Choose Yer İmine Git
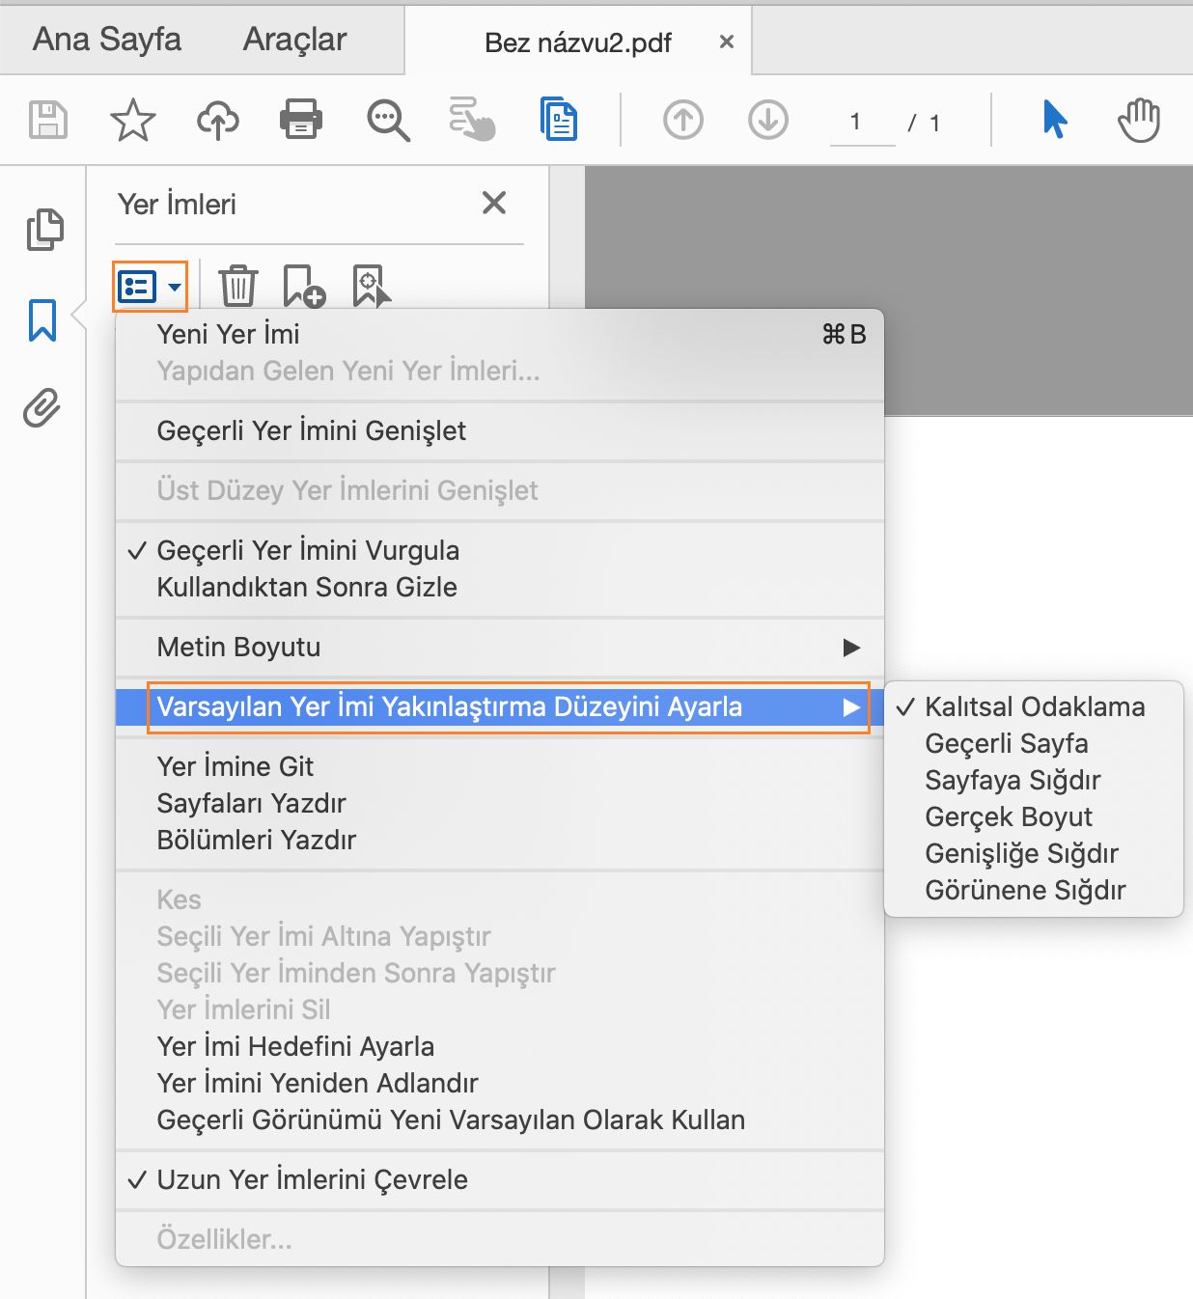This screenshot has width=1193, height=1299. point(500,766)
